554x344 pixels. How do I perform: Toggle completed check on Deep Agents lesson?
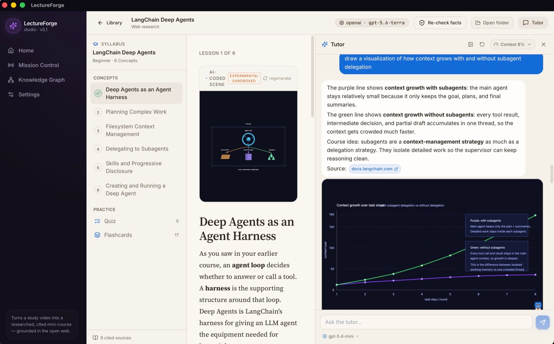[98, 93]
